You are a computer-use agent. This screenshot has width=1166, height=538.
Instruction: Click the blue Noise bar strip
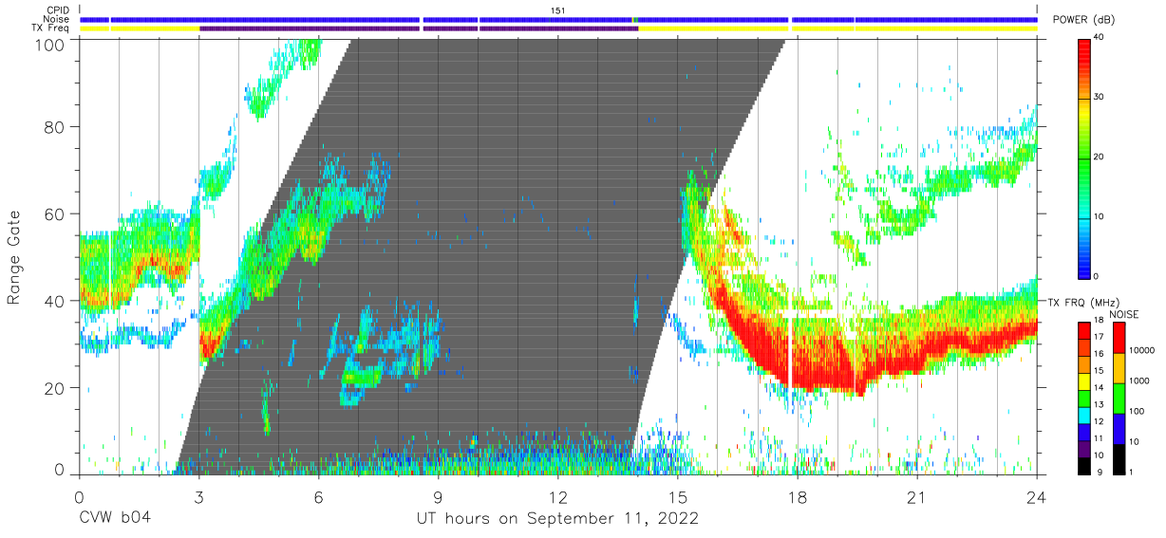click(x=558, y=19)
